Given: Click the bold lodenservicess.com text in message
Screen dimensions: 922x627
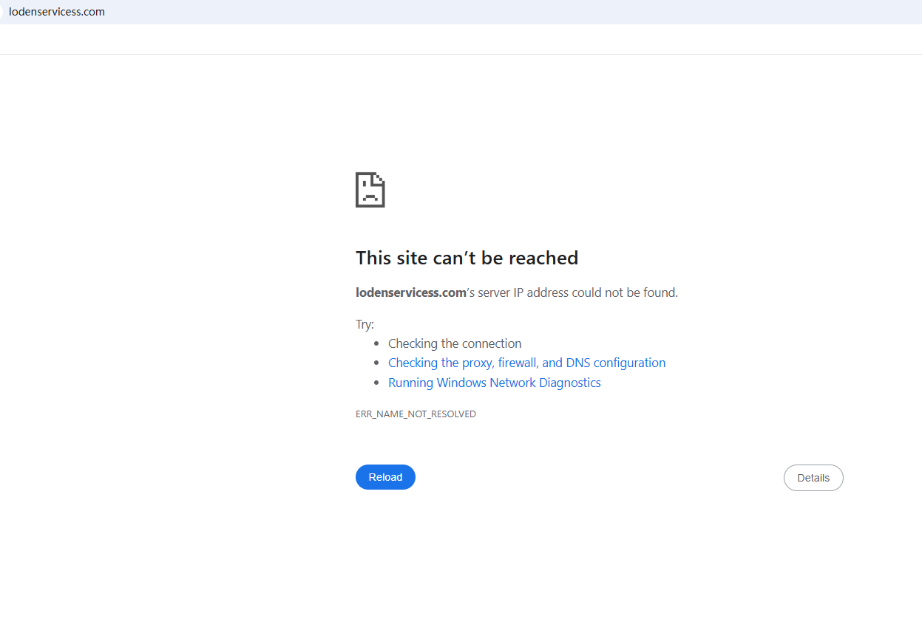Looking at the screenshot, I should pyautogui.click(x=411, y=292).
